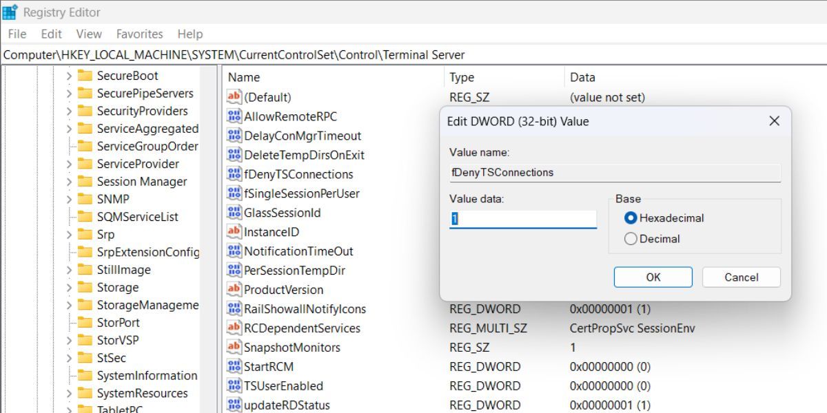The image size is (827, 413).
Task: Select the Hexadecimal base option
Action: (631, 218)
